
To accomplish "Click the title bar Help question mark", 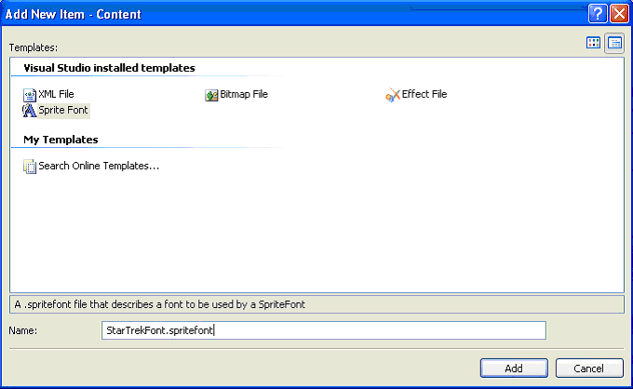I will [598, 13].
